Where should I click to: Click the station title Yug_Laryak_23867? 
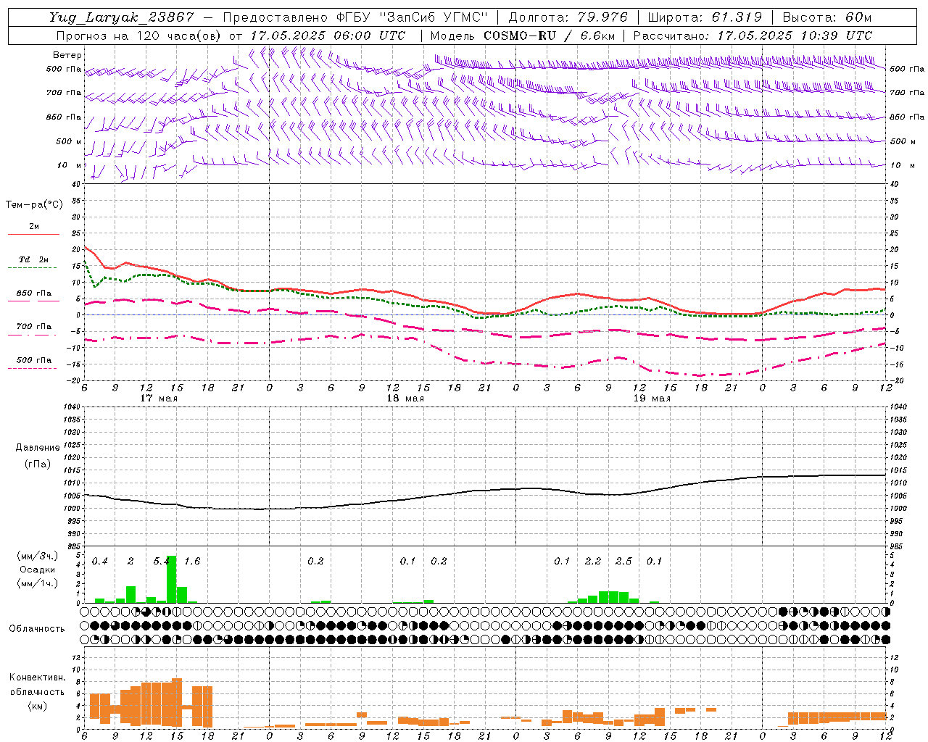point(121,17)
